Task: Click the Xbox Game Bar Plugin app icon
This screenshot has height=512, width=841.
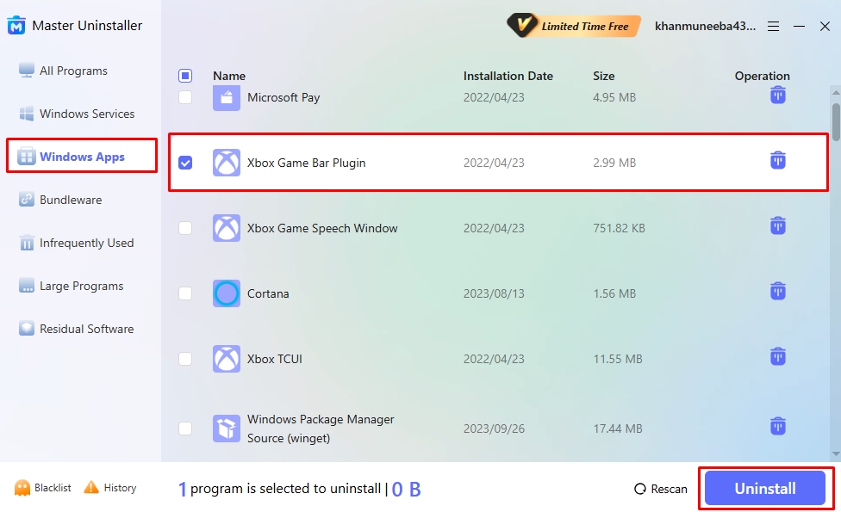Action: (227, 163)
